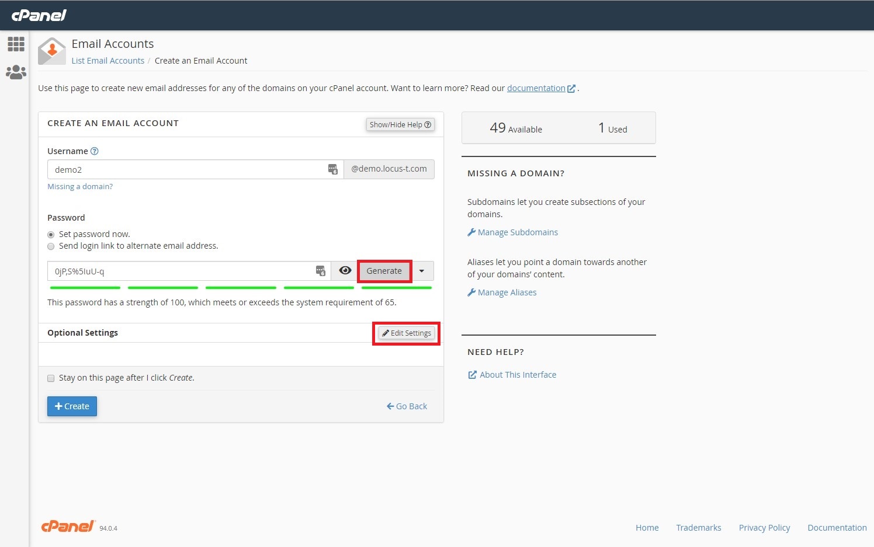874x547 pixels.
Task: Open About This Interface link
Action: point(512,375)
